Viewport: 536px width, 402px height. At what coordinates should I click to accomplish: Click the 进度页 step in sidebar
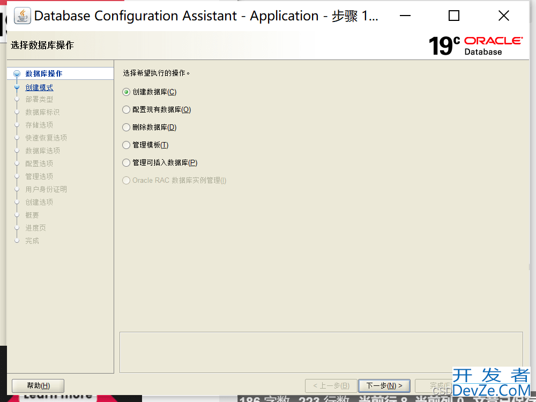35,228
